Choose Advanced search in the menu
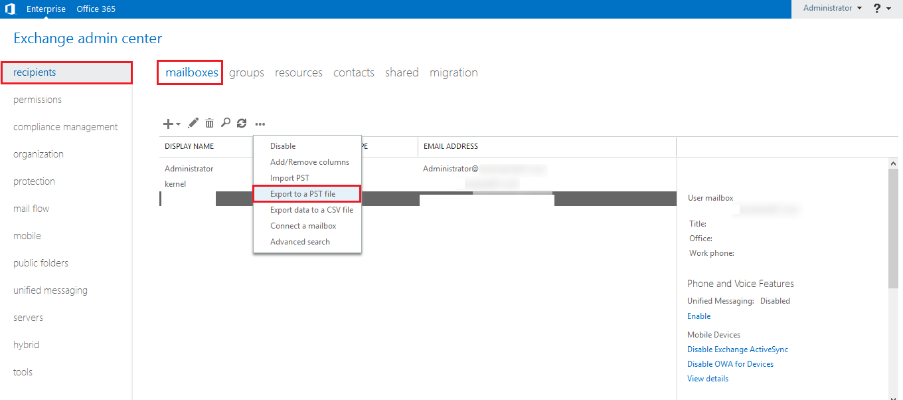The height and width of the screenshot is (400, 903). (x=300, y=242)
